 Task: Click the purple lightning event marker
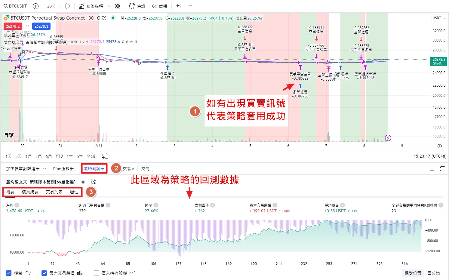pos(388,138)
